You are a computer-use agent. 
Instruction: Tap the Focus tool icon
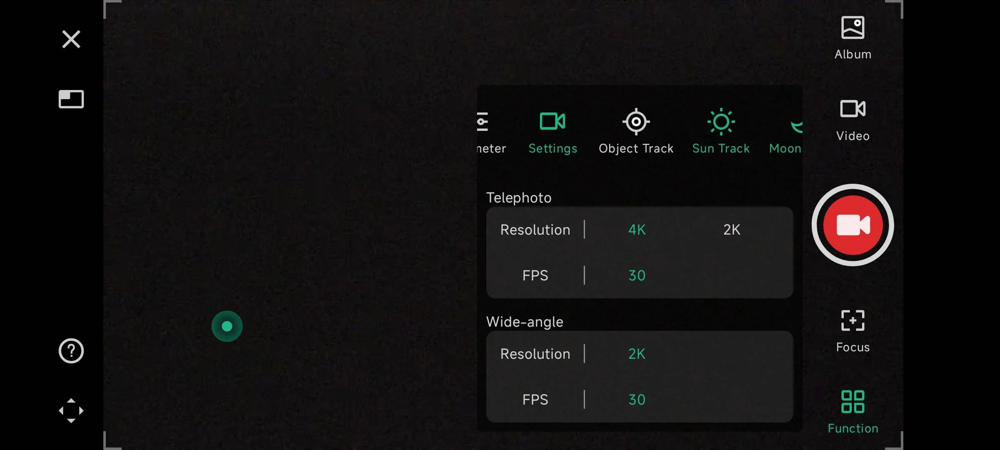852,331
